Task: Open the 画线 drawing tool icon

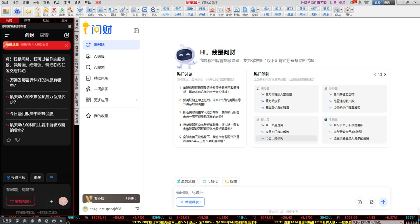Action: [x=123, y=10]
